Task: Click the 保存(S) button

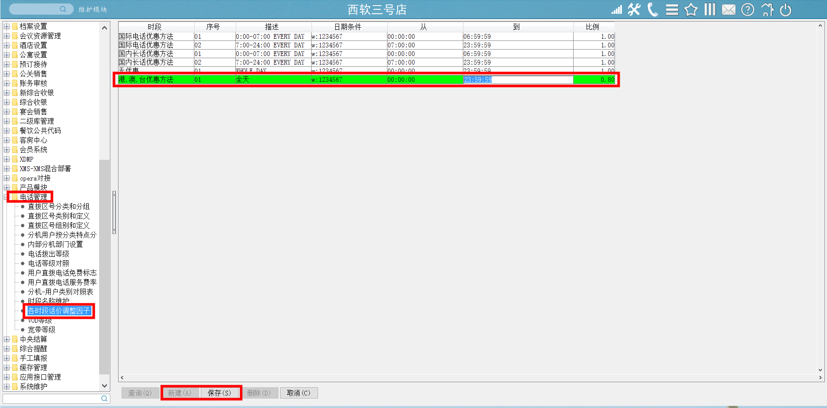Action: pos(219,393)
